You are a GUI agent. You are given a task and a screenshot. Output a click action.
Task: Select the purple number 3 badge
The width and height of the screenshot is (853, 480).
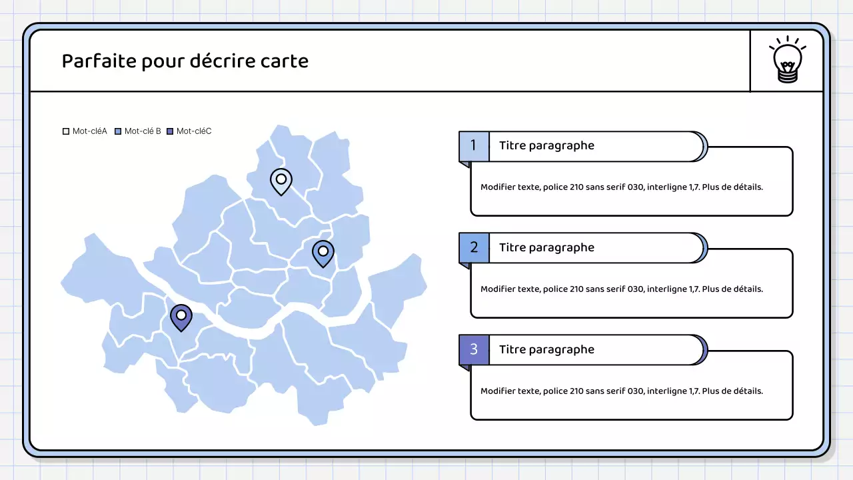(x=474, y=350)
